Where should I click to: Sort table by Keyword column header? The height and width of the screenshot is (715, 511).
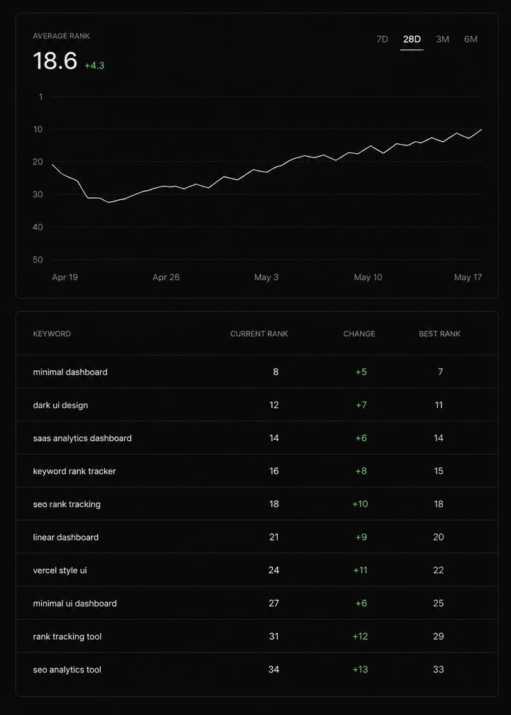(52, 334)
